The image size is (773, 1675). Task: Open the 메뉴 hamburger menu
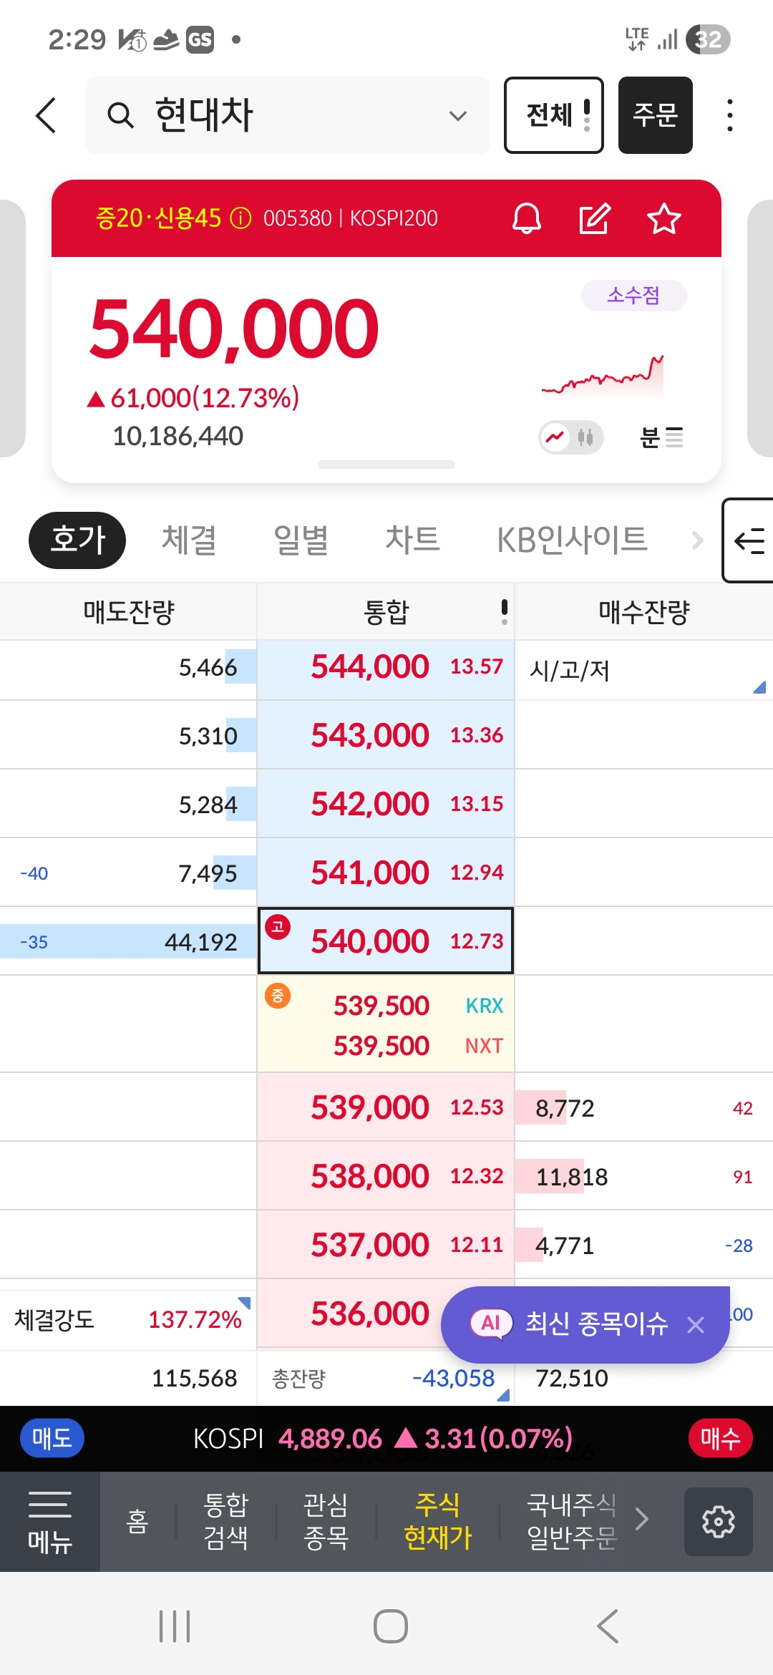pos(49,1521)
